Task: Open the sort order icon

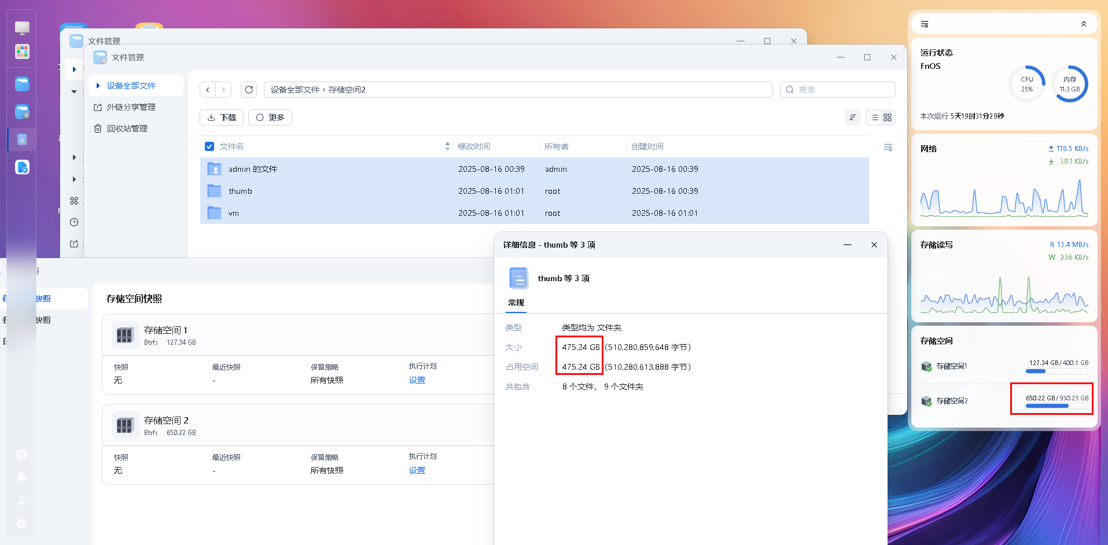Action: 852,117
